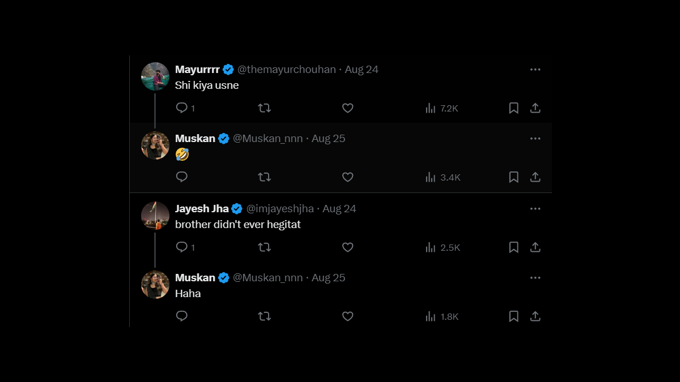This screenshot has width=680, height=382.
Task: Like Jayesh Jha's tweet
Action: [348, 247]
